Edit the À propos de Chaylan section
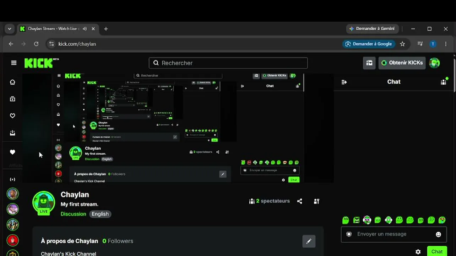 (309, 241)
